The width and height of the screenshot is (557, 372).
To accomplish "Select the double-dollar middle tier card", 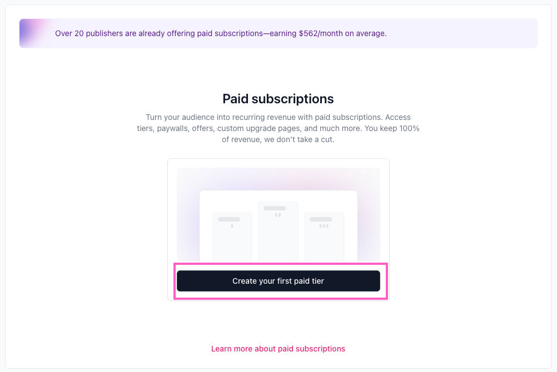I will click(278, 232).
